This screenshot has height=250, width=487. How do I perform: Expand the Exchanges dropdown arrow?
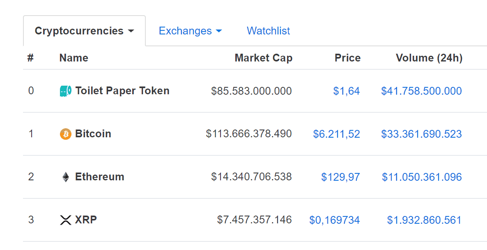coord(218,31)
